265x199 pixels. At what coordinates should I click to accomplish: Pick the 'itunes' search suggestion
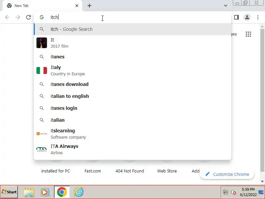click(132, 57)
